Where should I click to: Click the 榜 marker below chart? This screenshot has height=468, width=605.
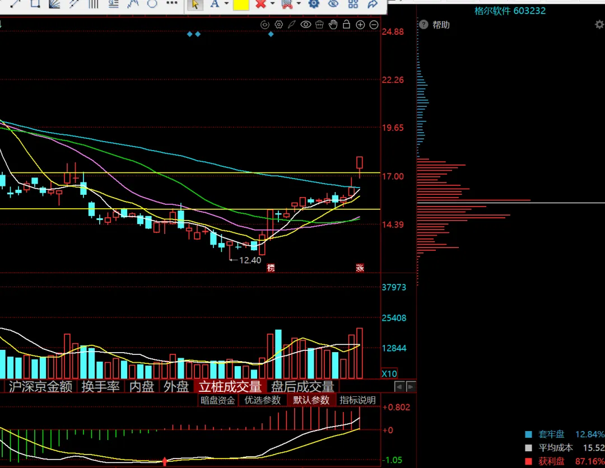[271, 268]
